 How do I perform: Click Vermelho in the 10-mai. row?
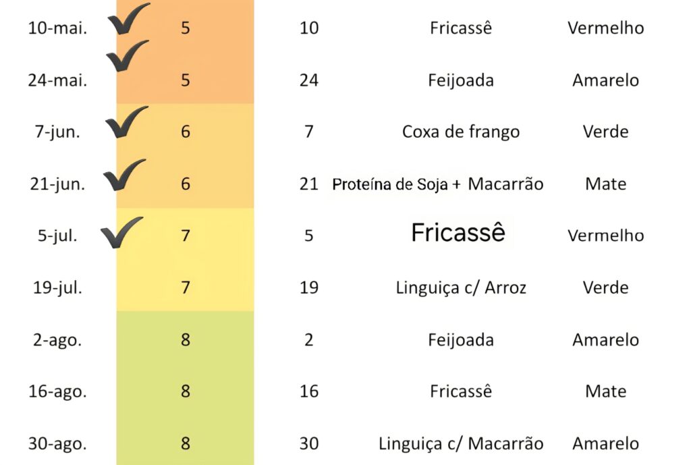[x=606, y=28]
